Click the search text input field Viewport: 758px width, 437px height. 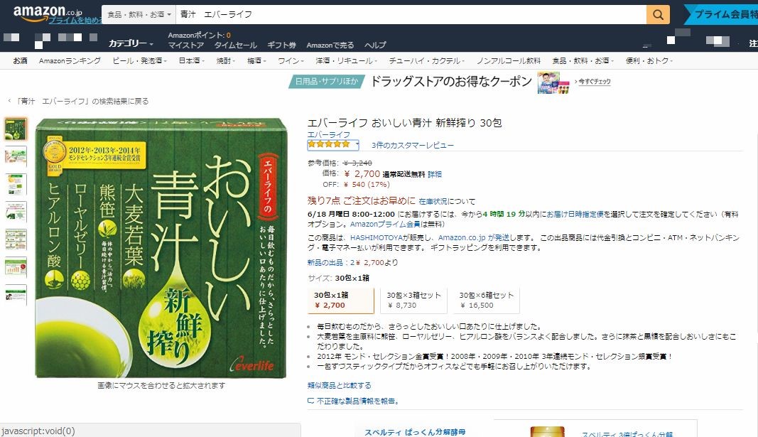(x=411, y=14)
